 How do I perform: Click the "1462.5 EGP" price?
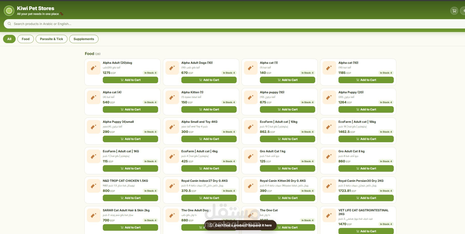(x=347, y=132)
